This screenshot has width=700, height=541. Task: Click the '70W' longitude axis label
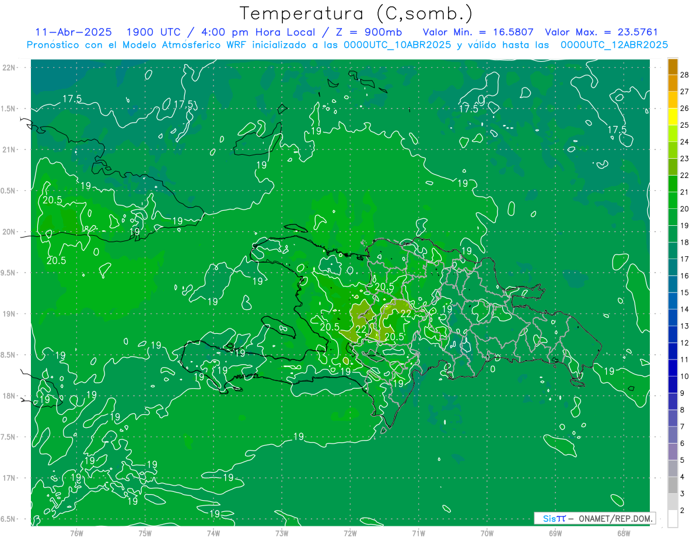point(487,532)
